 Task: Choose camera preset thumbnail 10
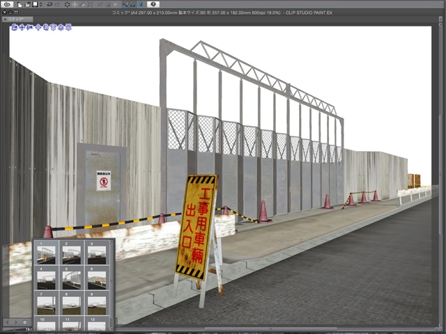(x=47, y=324)
